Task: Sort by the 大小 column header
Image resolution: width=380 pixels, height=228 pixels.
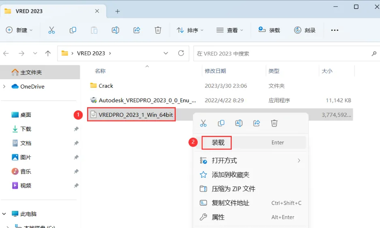Action: pyautogui.click(x=327, y=71)
